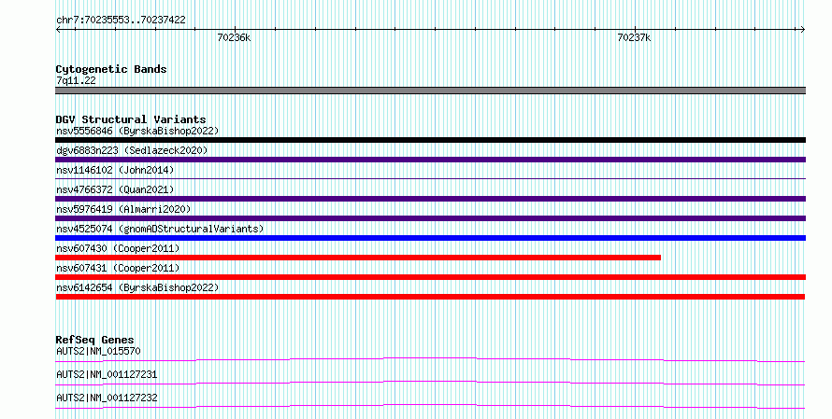Viewport: 832px width, 419px height.
Task: Select the black nsv5556846 variant bar
Action: [430, 140]
